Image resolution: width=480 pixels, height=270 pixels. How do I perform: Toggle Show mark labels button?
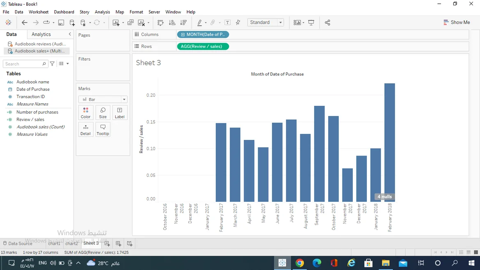pos(227,23)
